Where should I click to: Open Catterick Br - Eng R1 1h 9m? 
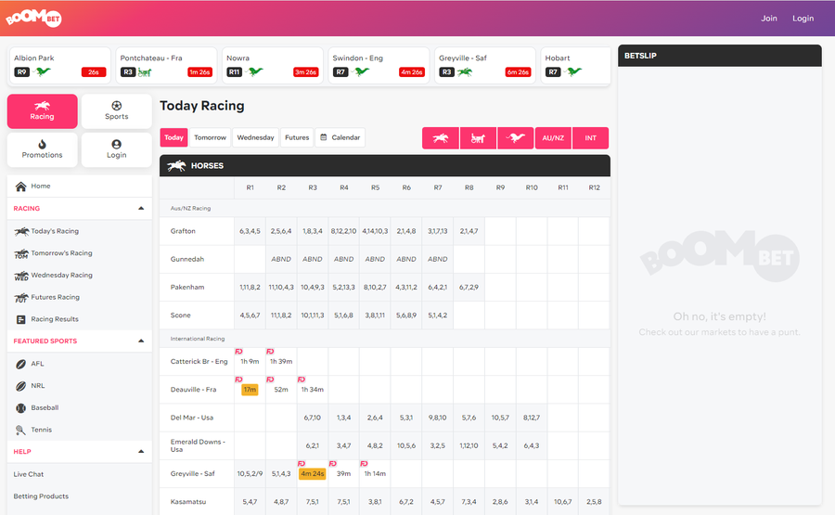(x=250, y=361)
